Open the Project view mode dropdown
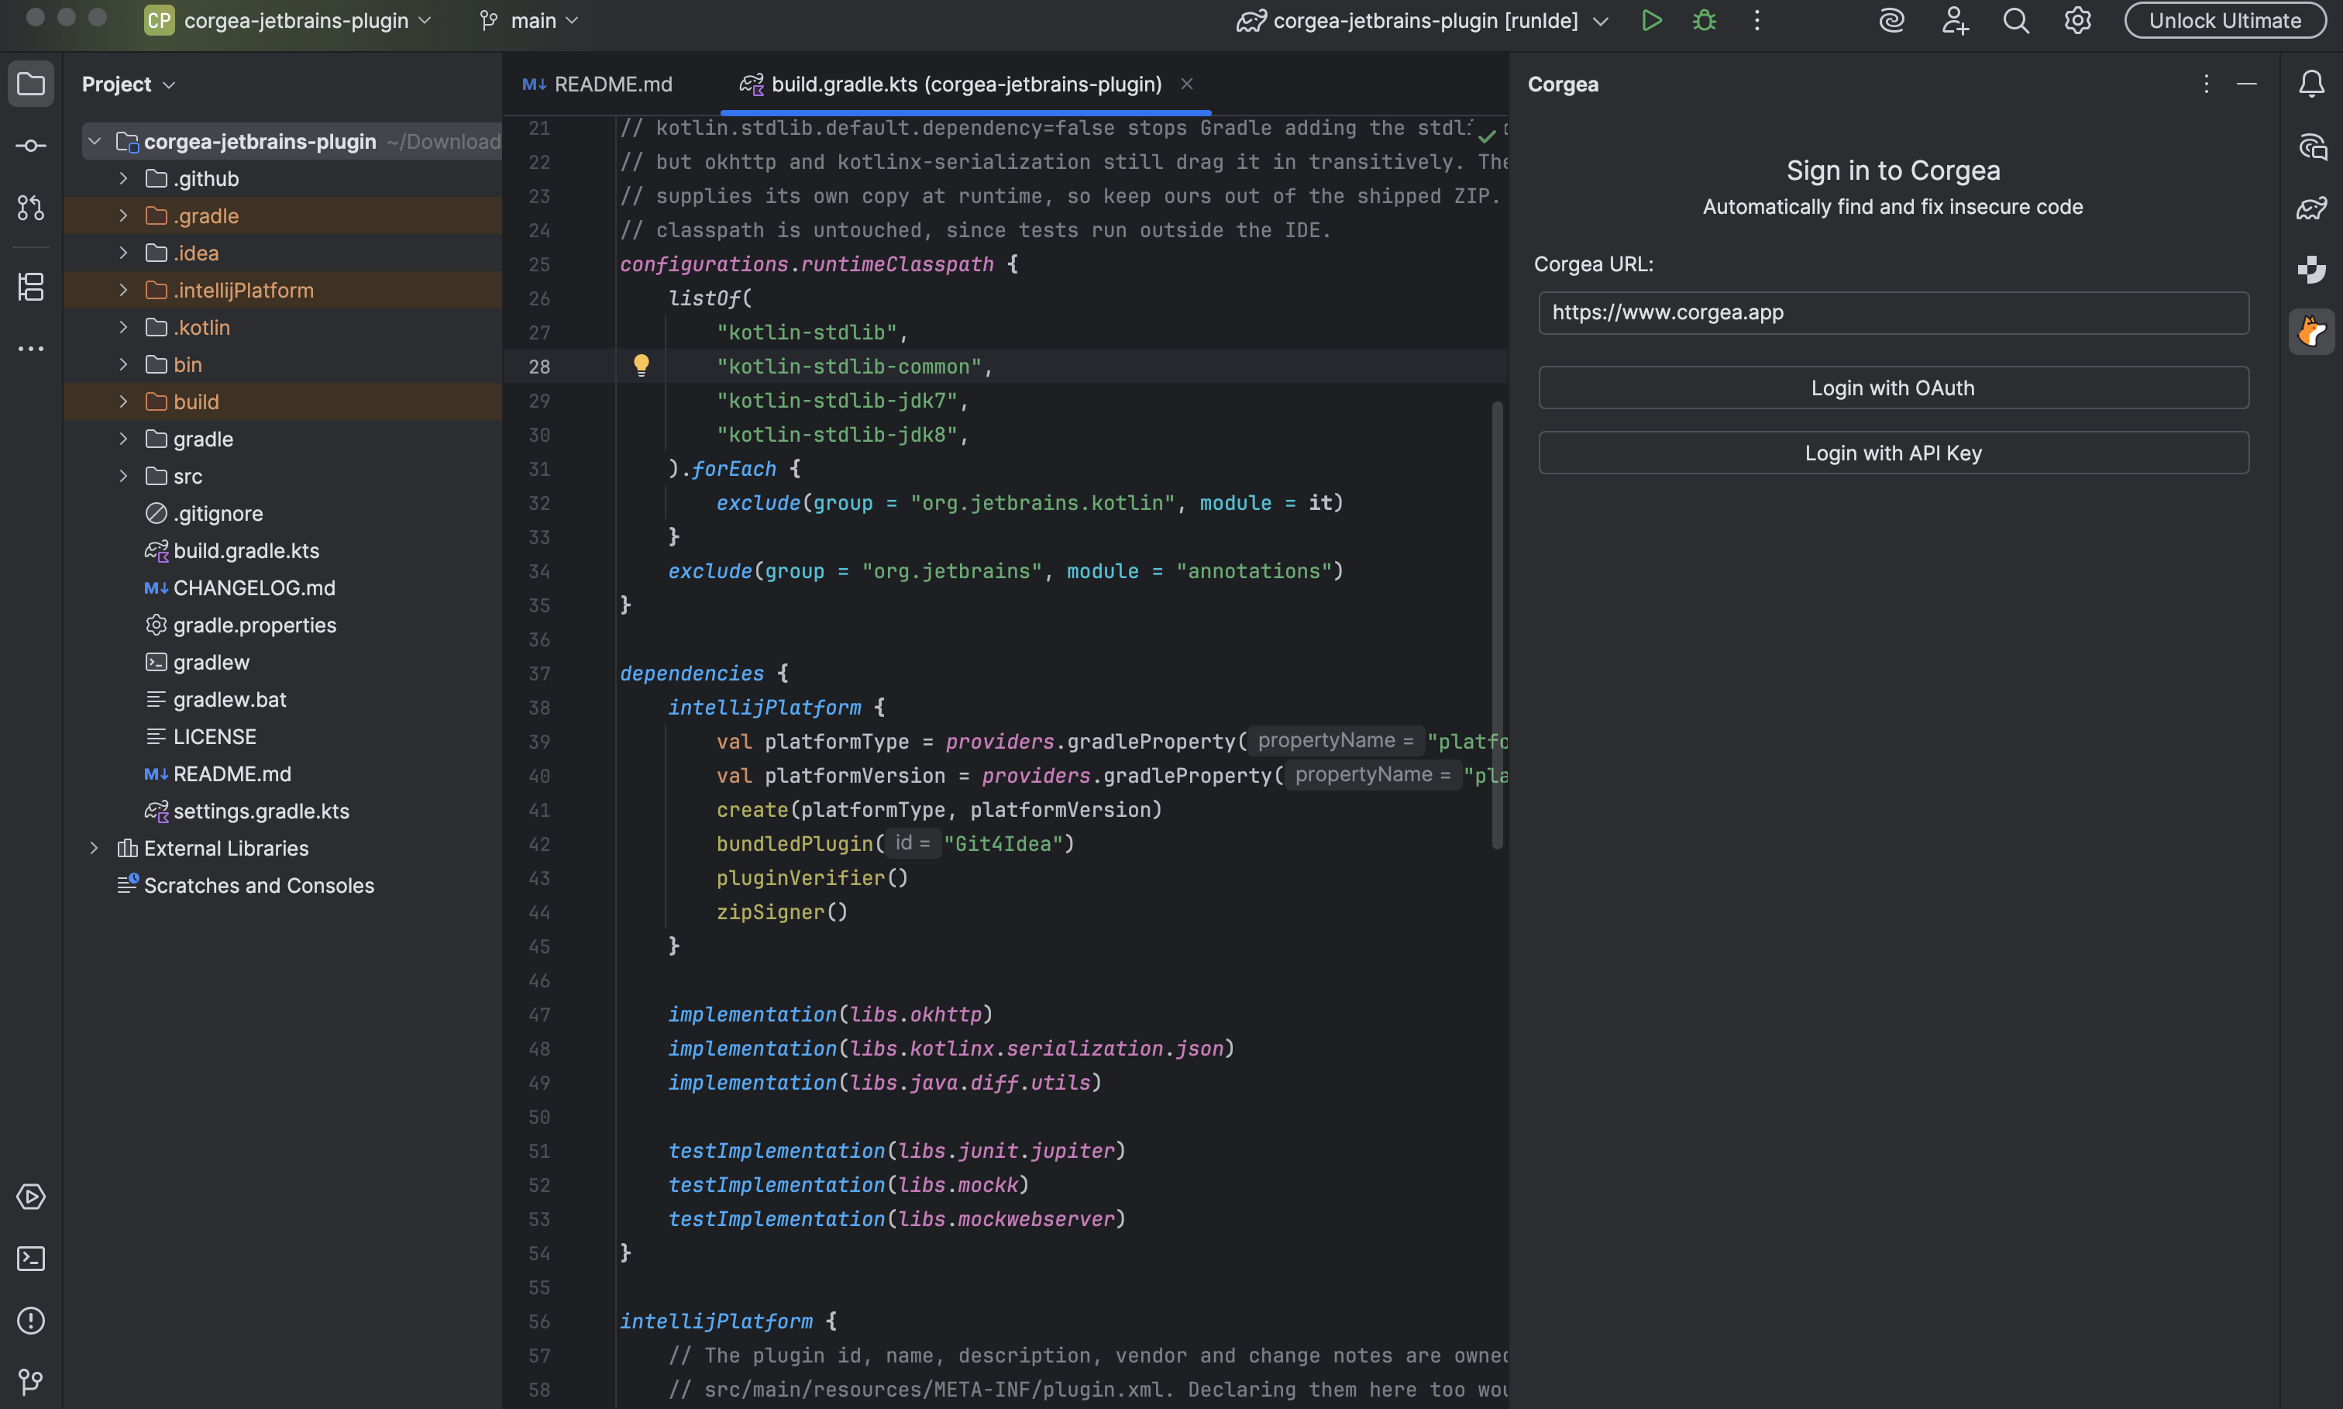This screenshot has height=1409, width=2343. tap(129, 84)
